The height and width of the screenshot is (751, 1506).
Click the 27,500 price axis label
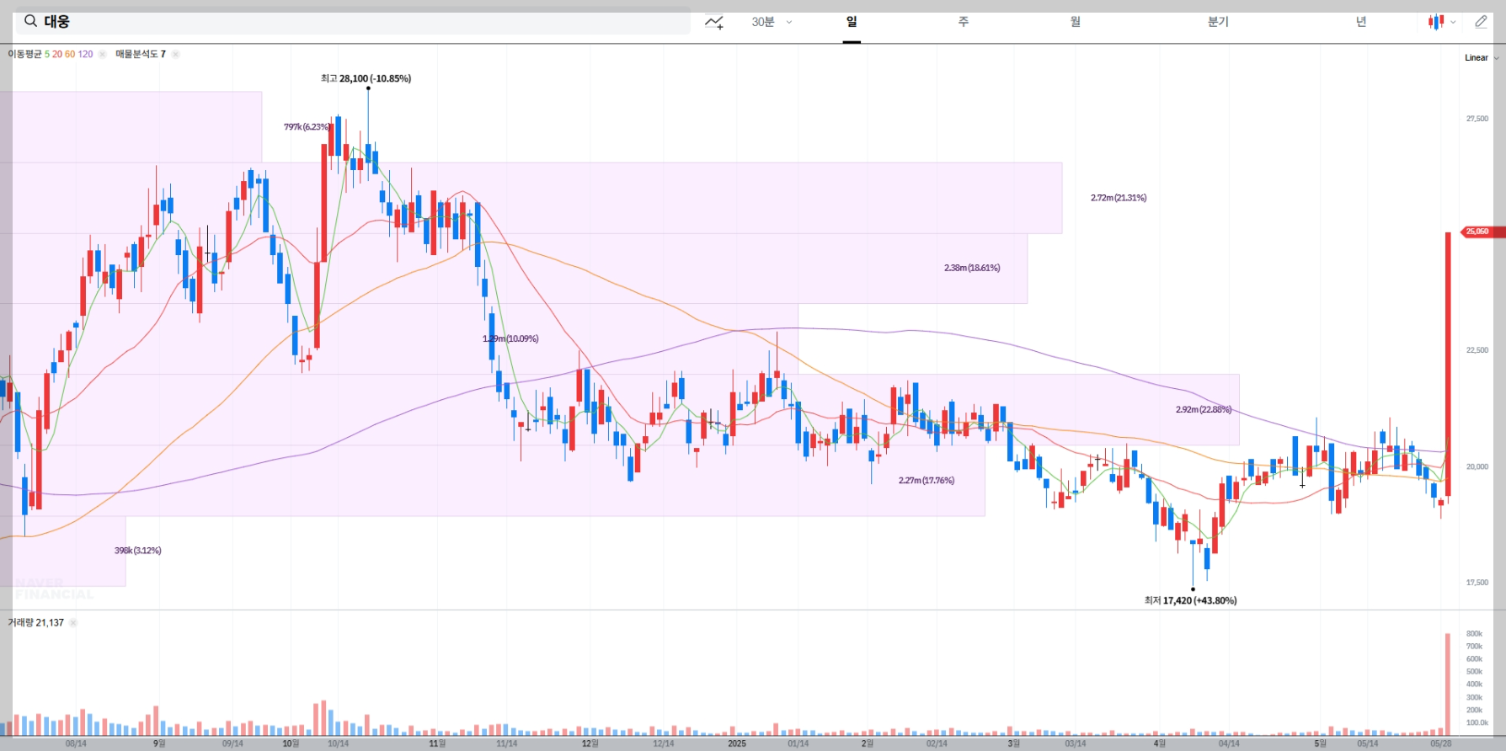point(1477,119)
